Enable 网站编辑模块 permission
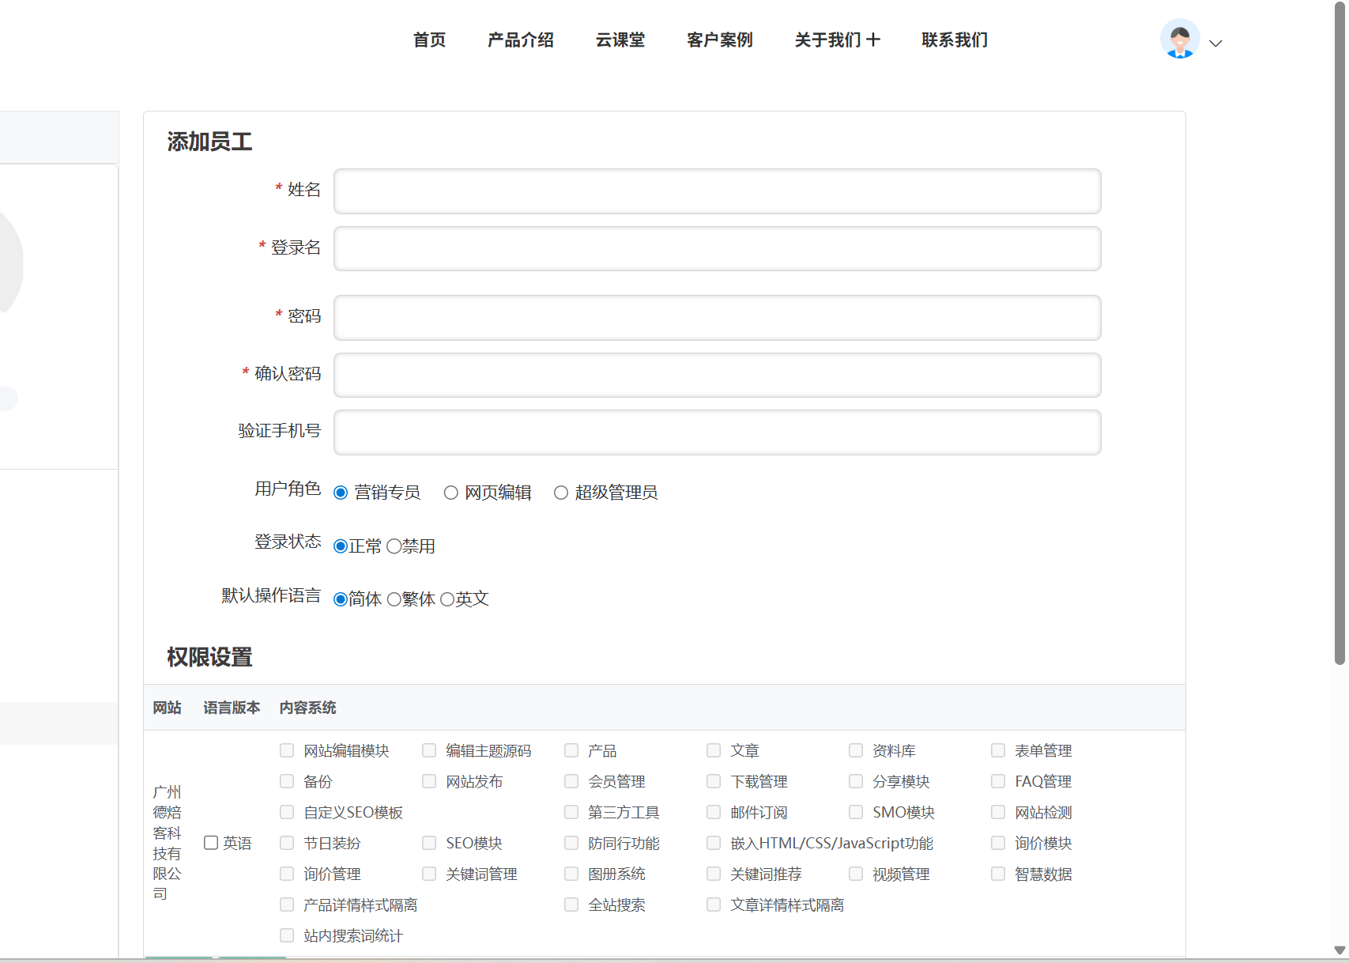This screenshot has width=1349, height=963. [287, 750]
